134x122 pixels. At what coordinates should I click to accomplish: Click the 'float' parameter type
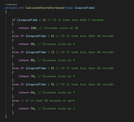69,8
